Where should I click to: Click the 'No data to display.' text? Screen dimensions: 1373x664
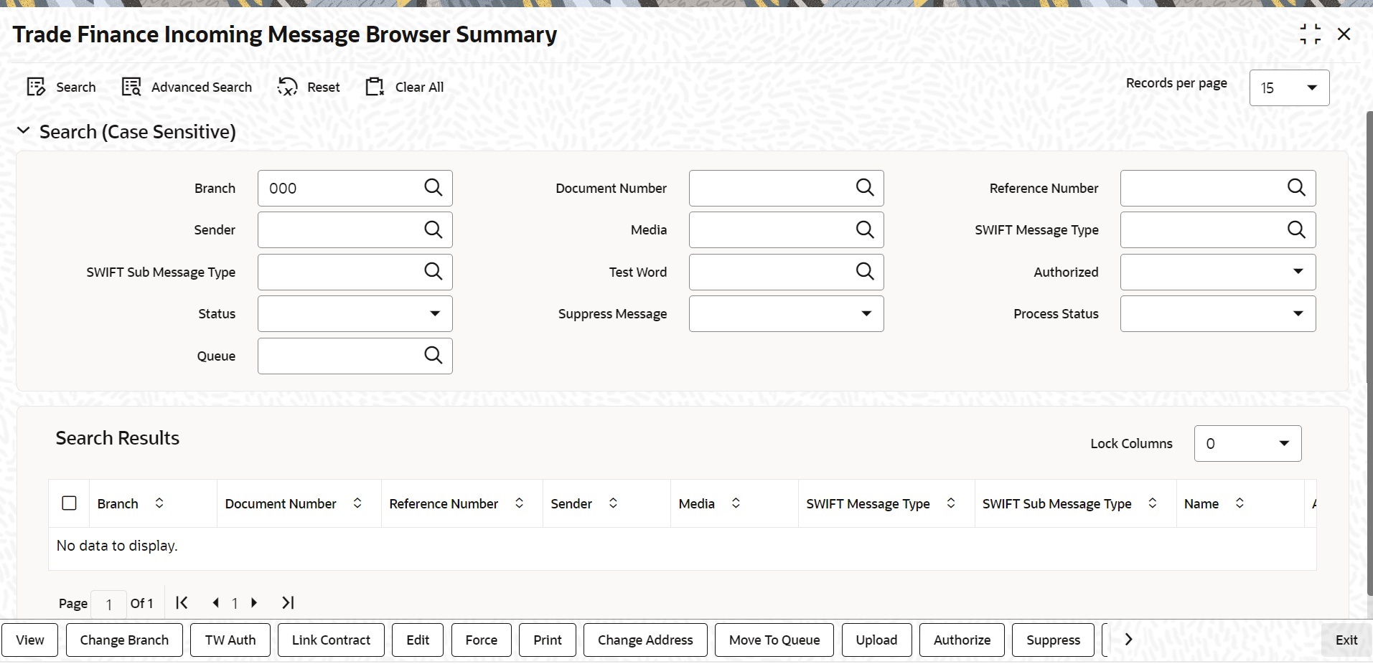click(x=117, y=546)
